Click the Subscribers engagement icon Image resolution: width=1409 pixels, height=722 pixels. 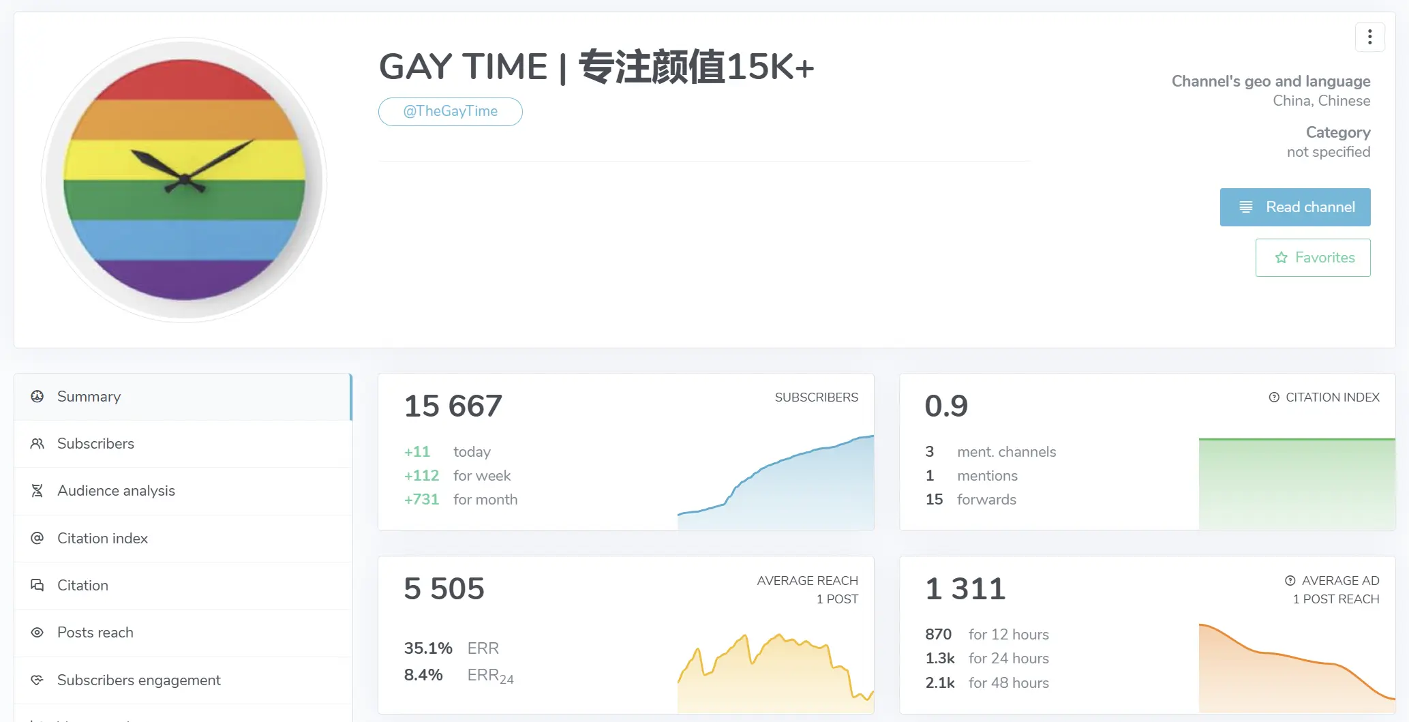(x=37, y=680)
